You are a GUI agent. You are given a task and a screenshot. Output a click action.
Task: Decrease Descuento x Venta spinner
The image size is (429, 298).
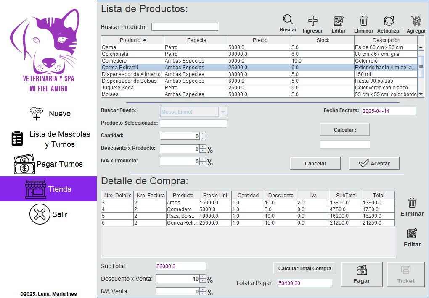tap(203, 281)
